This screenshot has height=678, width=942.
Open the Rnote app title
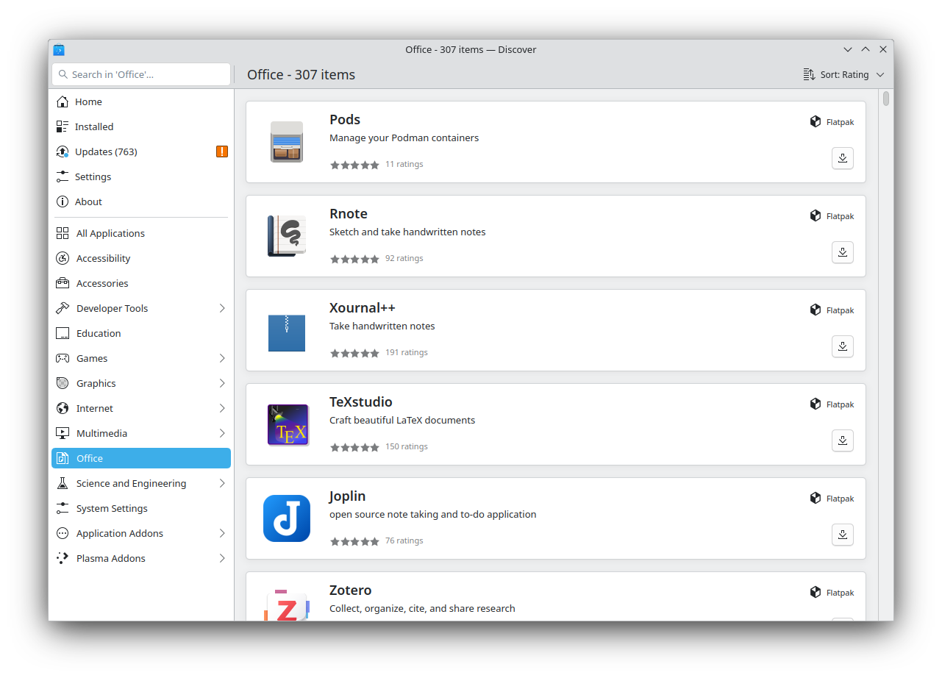(x=349, y=214)
